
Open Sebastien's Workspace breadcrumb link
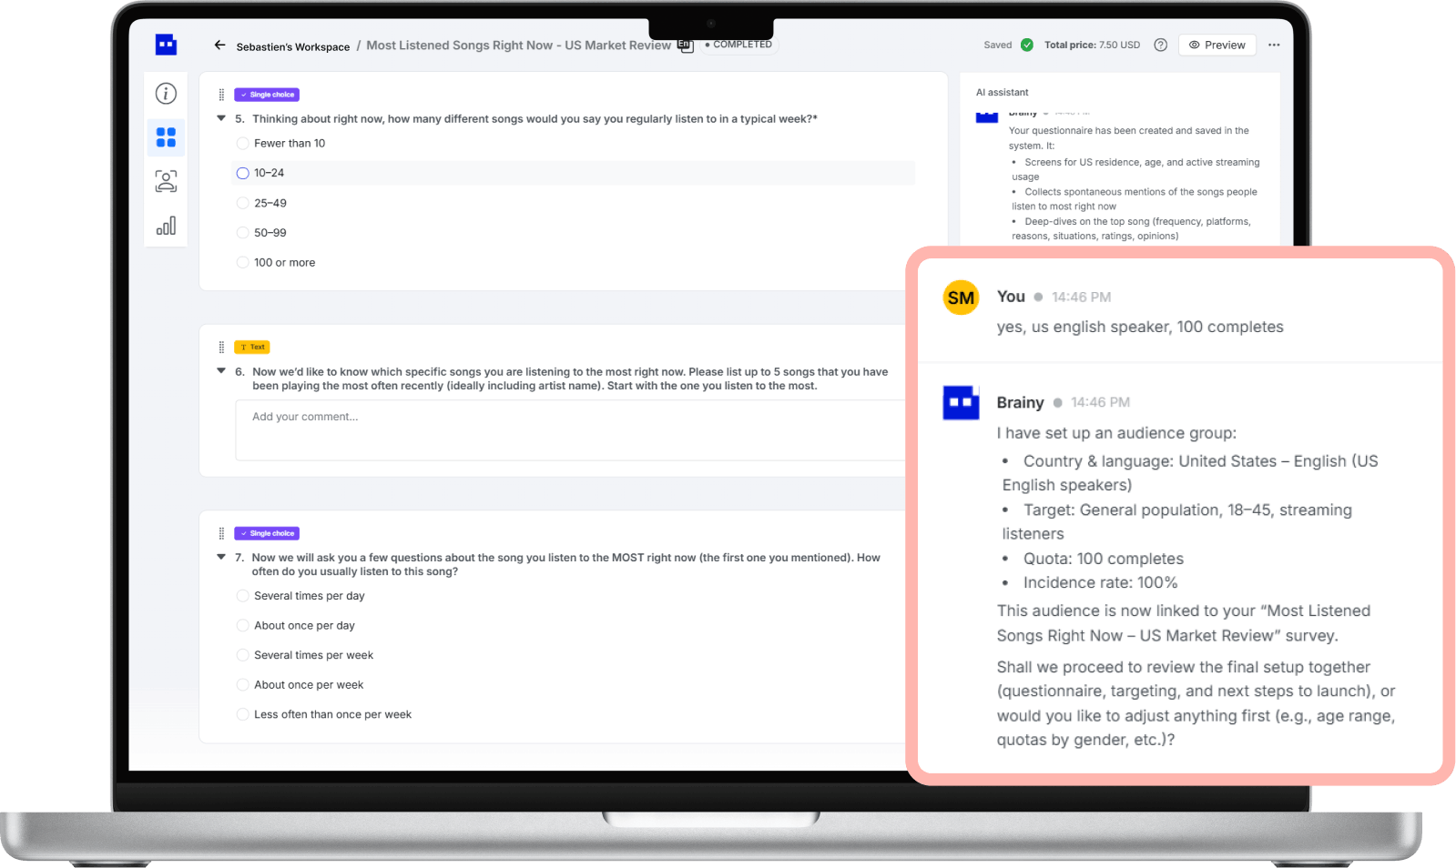pyautogui.click(x=293, y=46)
